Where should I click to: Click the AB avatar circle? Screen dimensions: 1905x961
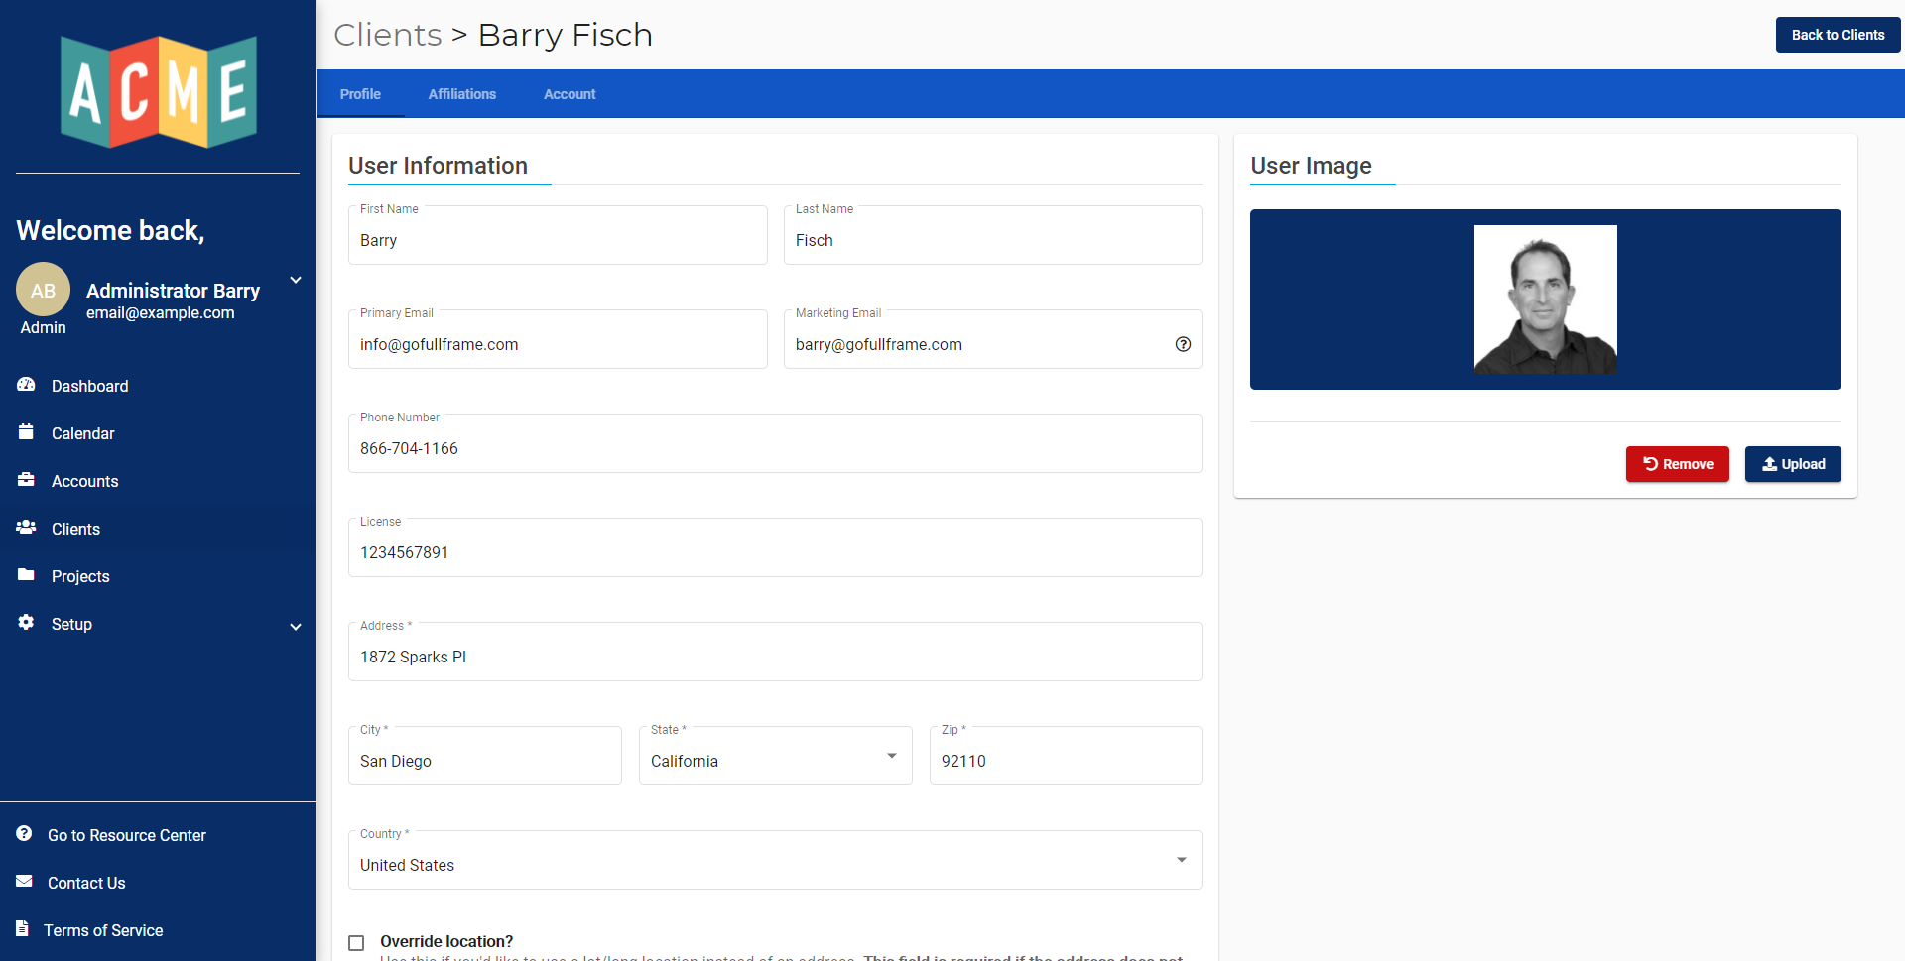[x=43, y=290]
